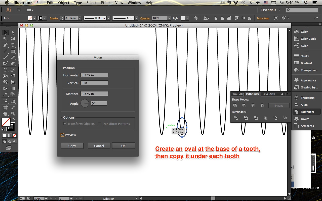The height and width of the screenshot is (201, 322).
Task: Open the Basic brush definition dropdown
Action: click(136, 18)
